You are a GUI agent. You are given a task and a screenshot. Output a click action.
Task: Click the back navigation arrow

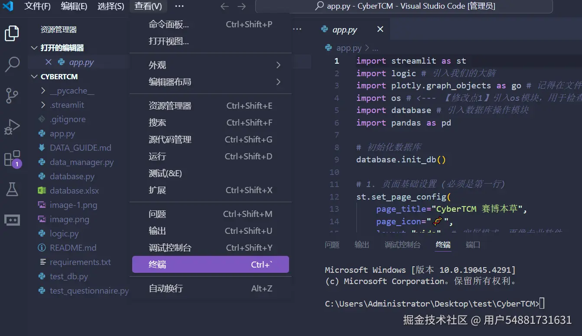click(x=224, y=6)
